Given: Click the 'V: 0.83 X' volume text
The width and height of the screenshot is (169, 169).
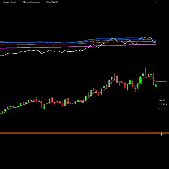Looking at the screenshot, I should coord(163,104).
